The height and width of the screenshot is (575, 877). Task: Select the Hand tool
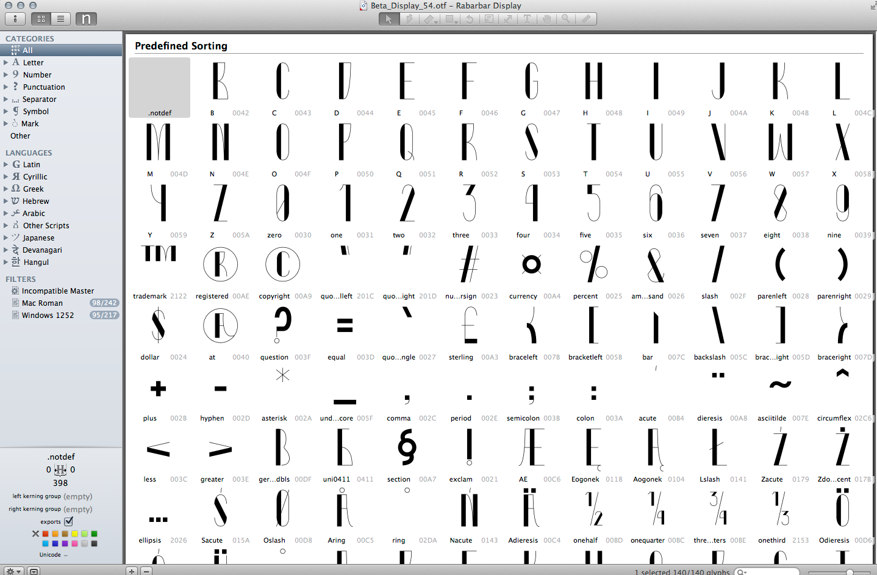546,19
